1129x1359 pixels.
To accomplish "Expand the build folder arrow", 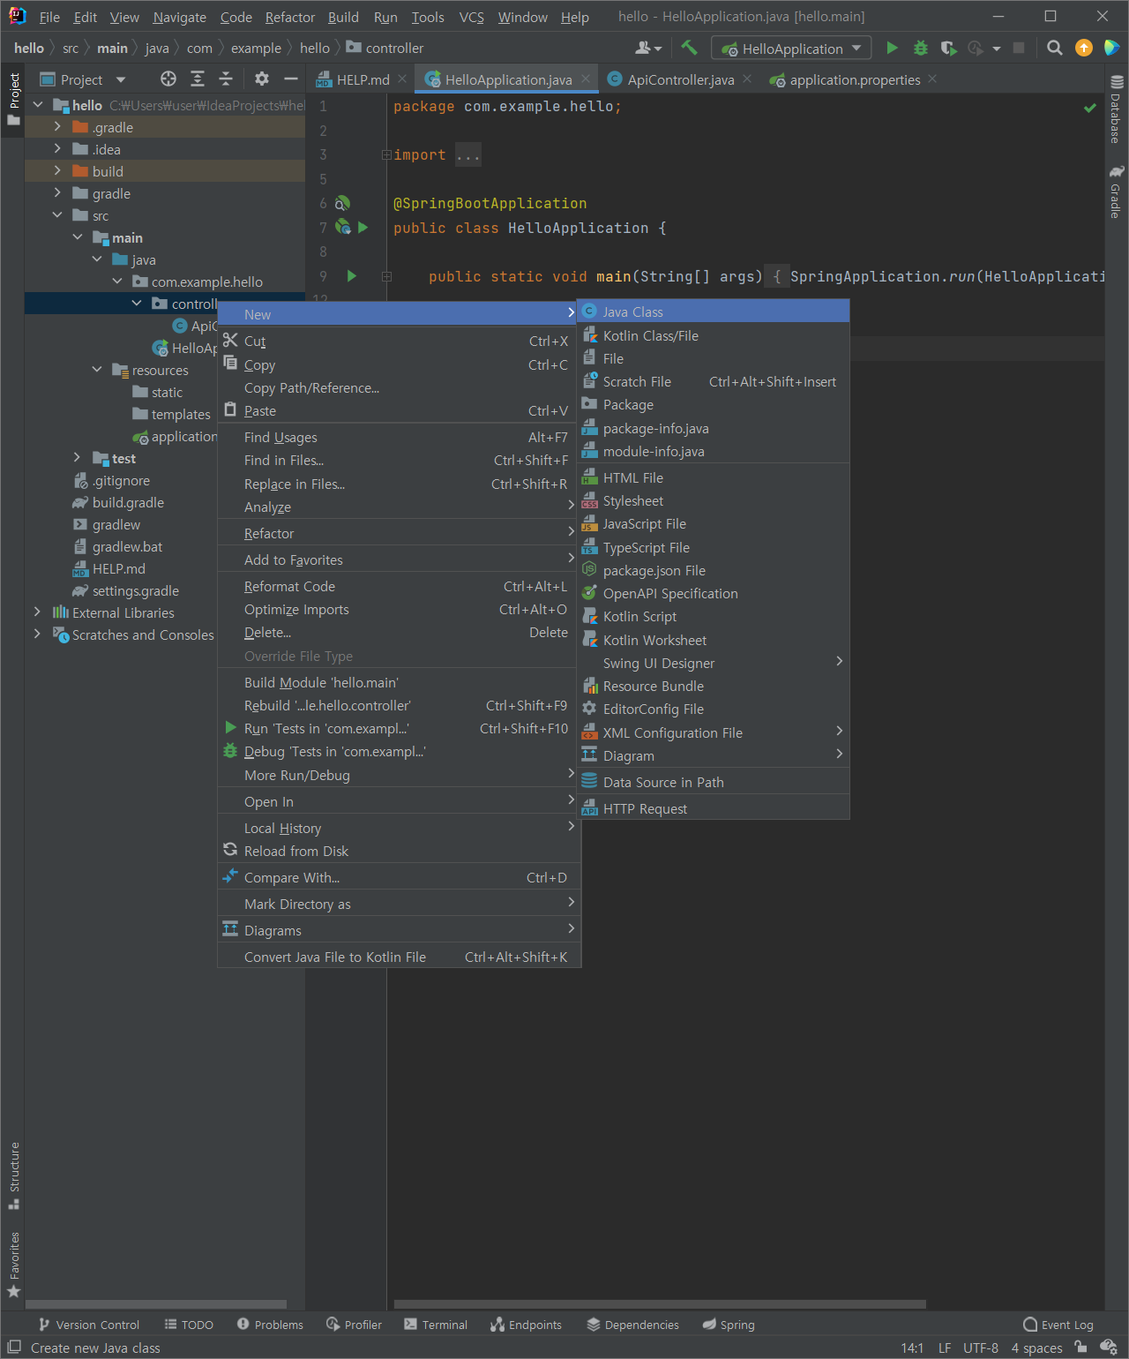I will (x=57, y=171).
